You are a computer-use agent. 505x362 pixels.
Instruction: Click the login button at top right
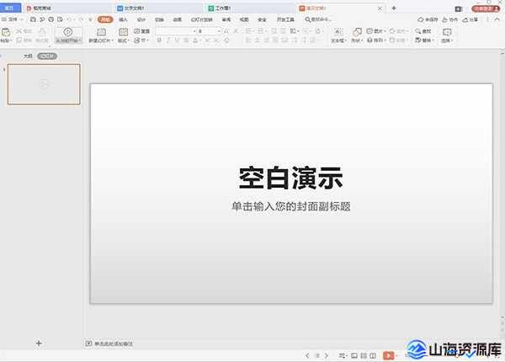point(486,8)
